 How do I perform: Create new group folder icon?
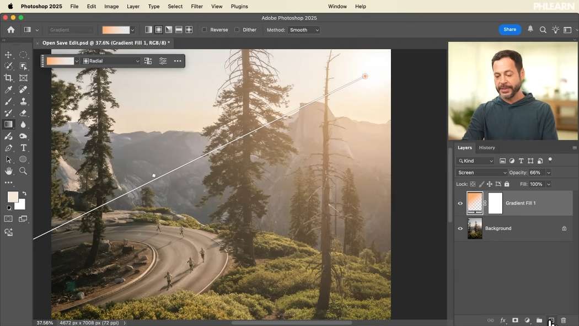539,320
